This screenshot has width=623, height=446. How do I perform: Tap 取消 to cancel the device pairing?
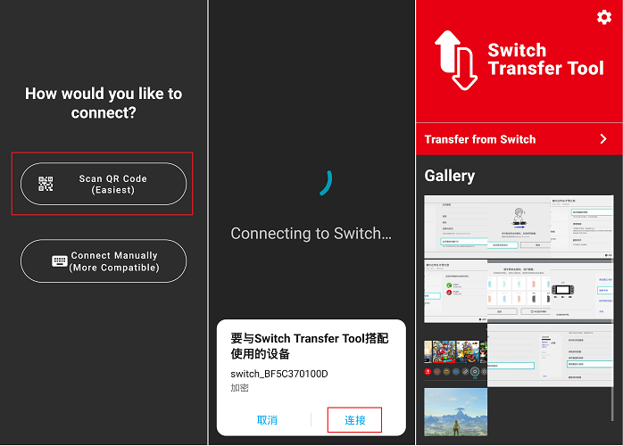[267, 420]
